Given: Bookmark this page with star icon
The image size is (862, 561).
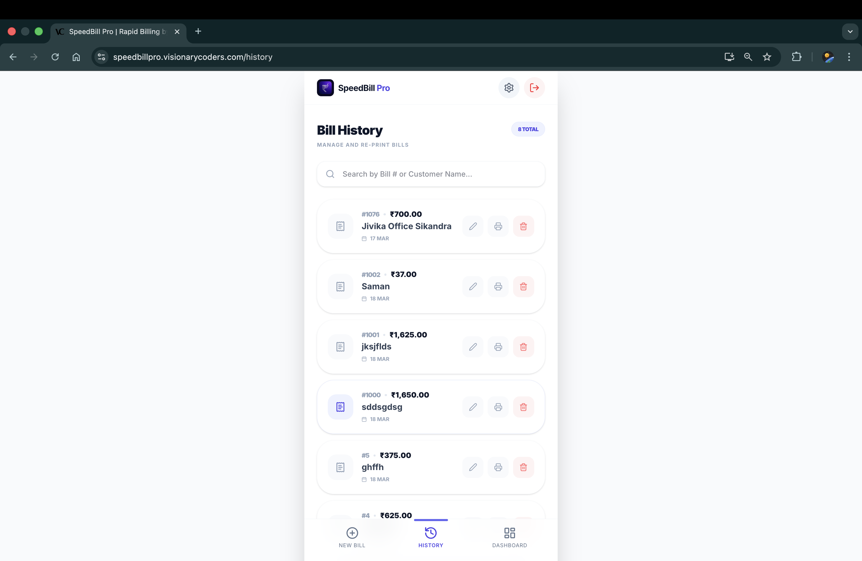Looking at the screenshot, I should pos(767,57).
